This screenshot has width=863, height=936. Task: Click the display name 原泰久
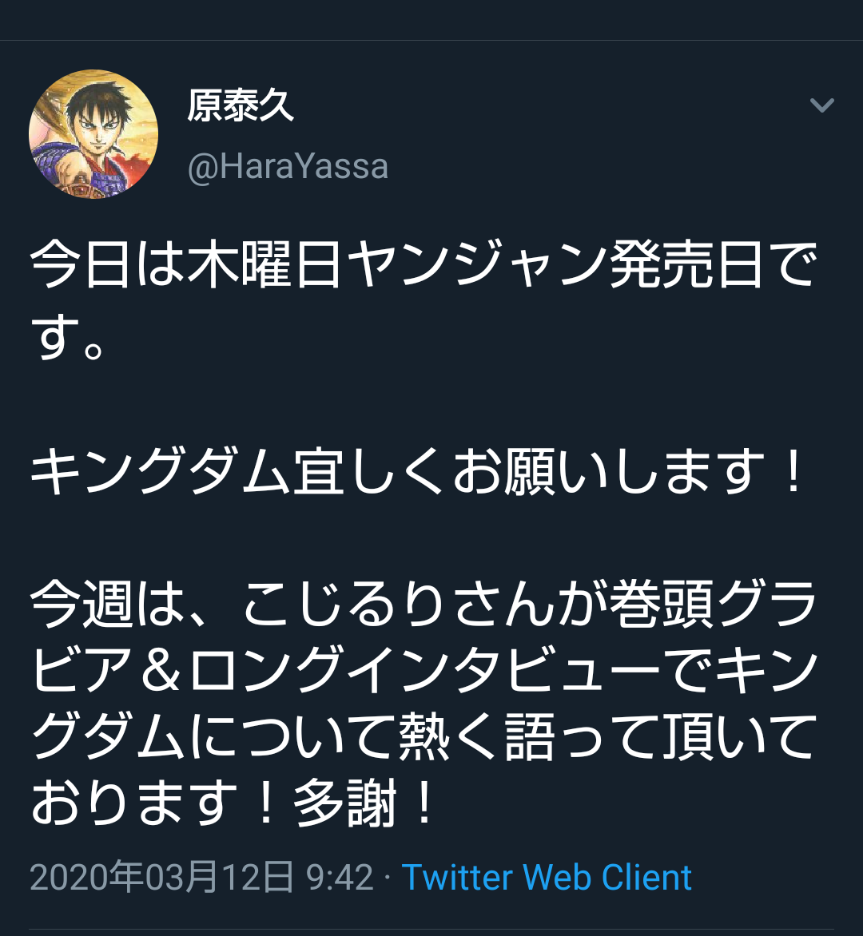241,105
